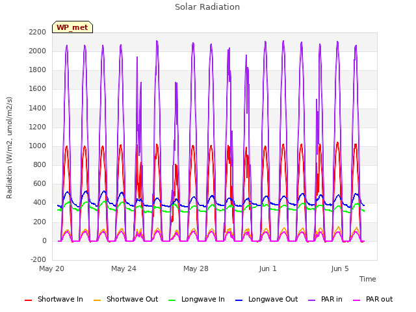Click the 1400 y-axis tick label
Viewport: 416px width, 312px height.
tap(38, 108)
